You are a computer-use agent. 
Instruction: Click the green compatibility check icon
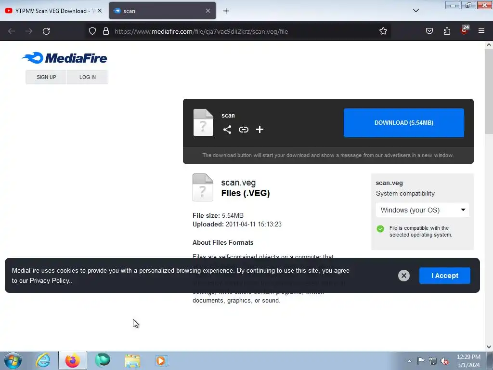pyautogui.click(x=380, y=229)
